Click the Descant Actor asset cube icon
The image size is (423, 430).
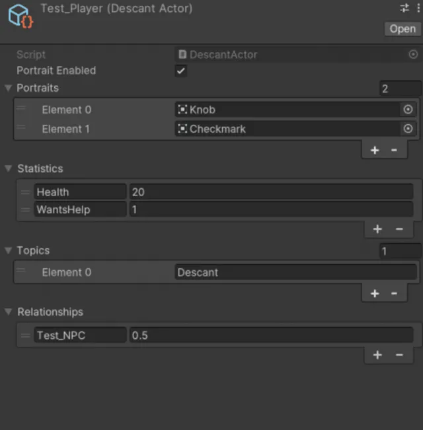click(20, 17)
